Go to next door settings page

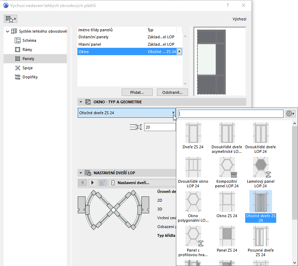point(93,183)
